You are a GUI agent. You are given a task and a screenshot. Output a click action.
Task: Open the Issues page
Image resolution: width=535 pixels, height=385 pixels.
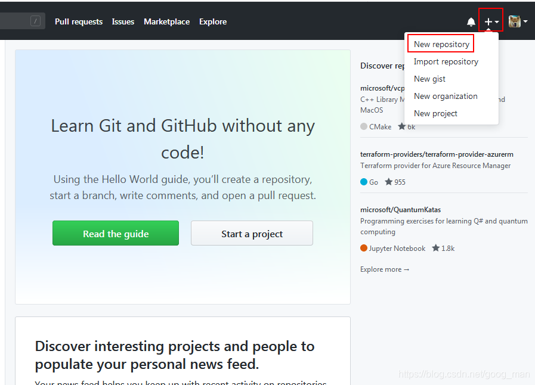pos(123,22)
